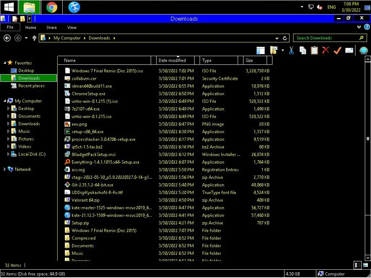371x278 pixels.
Task: Go back with the Back arrow button
Action: click(x=7, y=38)
